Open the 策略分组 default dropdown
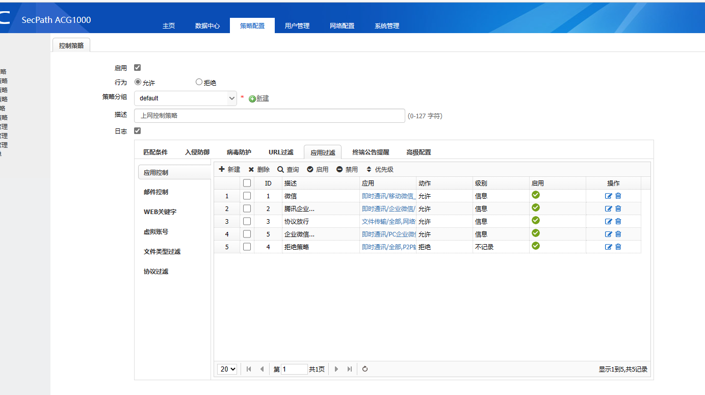 tap(186, 98)
